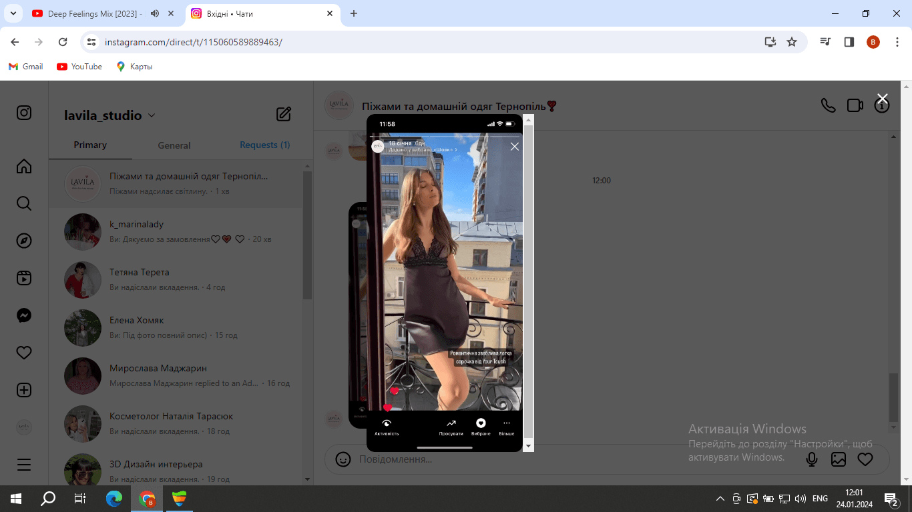Open the Windows Start menu
Viewport: 912px width, 512px height.
click(x=16, y=499)
